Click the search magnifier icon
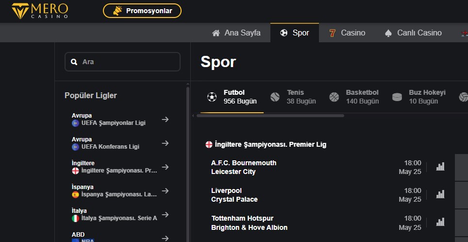Viewport: 468px width, 242px height. coord(74,62)
